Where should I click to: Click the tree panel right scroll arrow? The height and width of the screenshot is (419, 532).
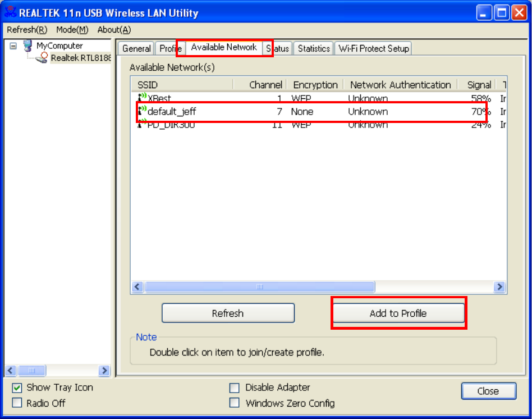tap(104, 371)
